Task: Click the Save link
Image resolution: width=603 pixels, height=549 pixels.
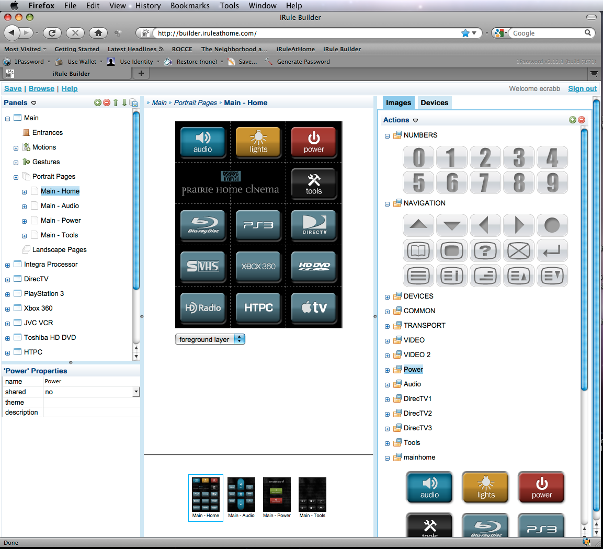Action: (x=13, y=88)
